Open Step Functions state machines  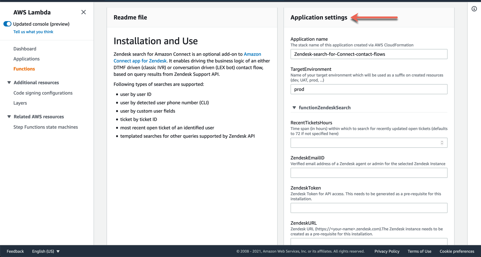pyautogui.click(x=45, y=127)
